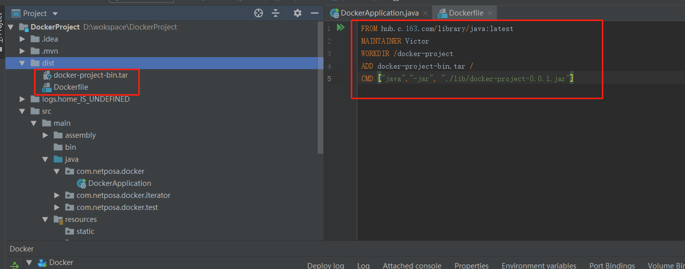
Task: Open the Properties tab
Action: [472, 265]
